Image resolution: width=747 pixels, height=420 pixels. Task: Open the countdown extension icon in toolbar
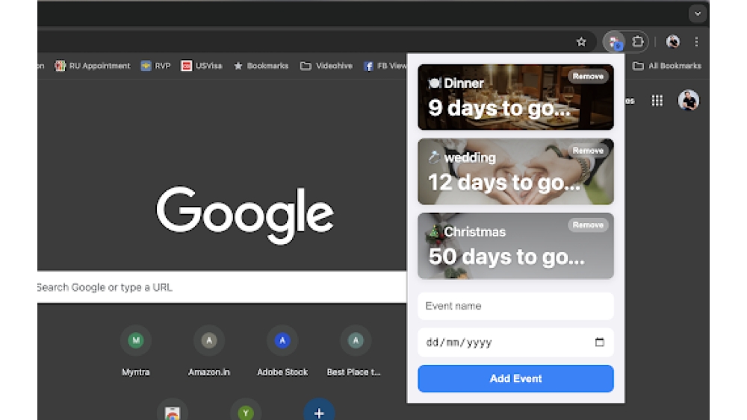(x=614, y=42)
